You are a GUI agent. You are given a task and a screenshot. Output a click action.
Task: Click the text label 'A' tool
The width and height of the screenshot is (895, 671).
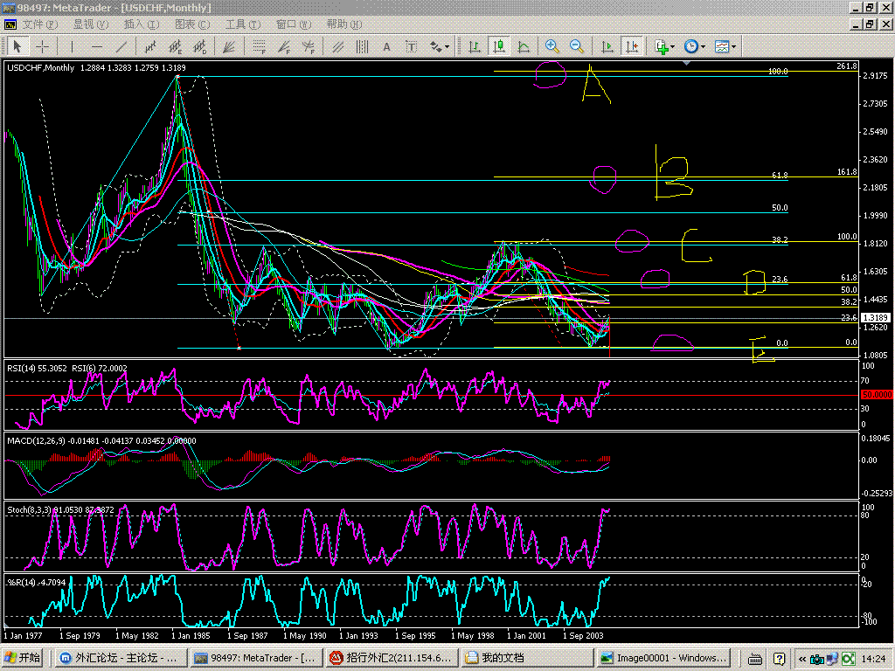pos(385,46)
